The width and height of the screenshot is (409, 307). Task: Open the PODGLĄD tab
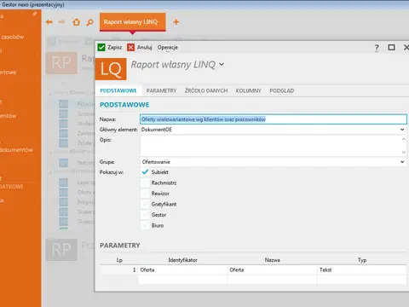point(282,90)
